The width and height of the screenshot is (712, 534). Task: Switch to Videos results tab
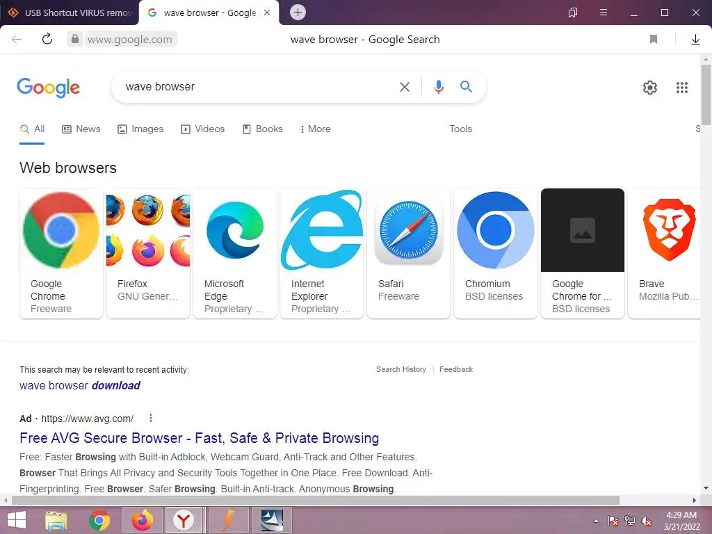[x=202, y=129]
